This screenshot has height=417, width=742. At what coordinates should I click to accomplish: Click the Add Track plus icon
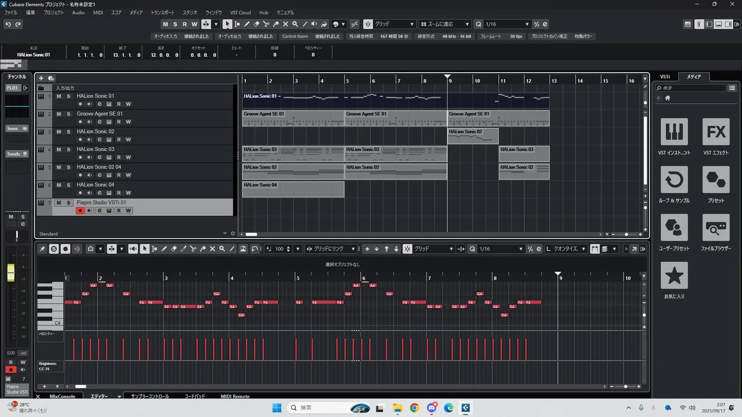[41, 78]
